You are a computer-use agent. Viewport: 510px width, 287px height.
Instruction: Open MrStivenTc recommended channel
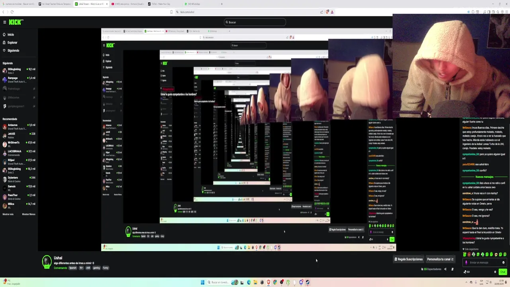pyautogui.click(x=19, y=144)
